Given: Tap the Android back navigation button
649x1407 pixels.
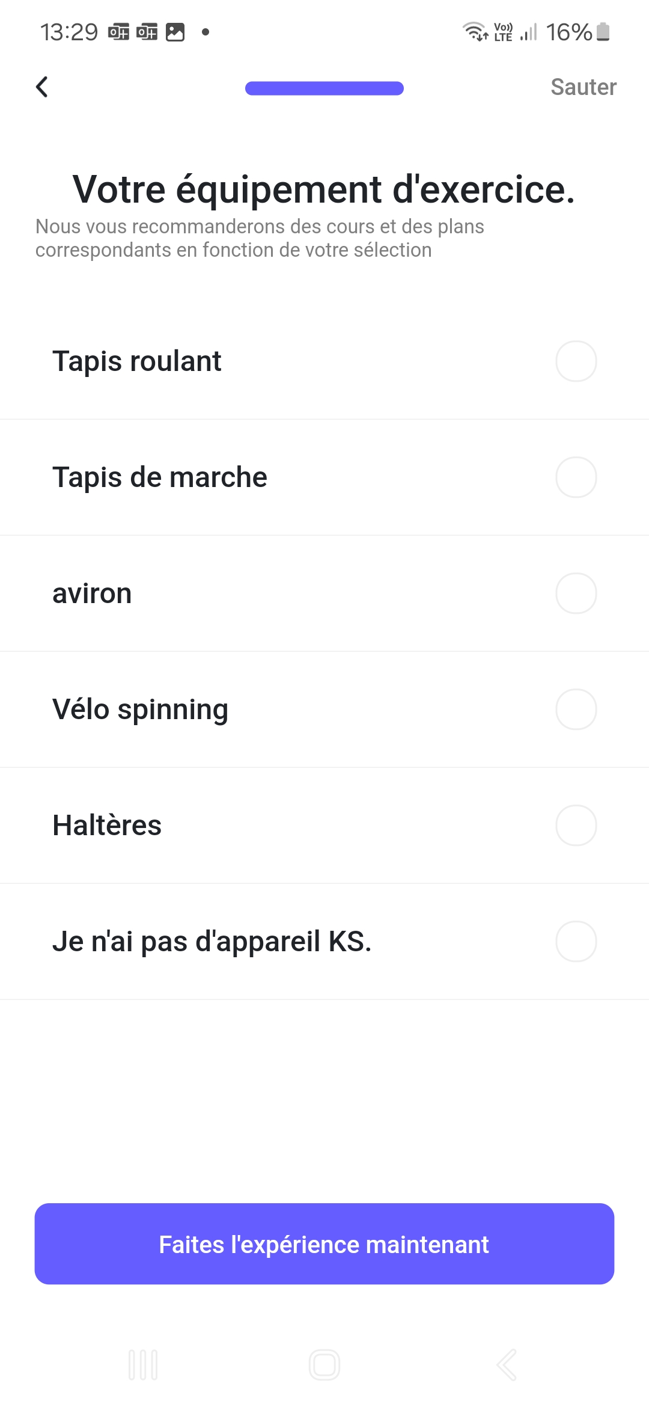Looking at the screenshot, I should tap(507, 1364).
